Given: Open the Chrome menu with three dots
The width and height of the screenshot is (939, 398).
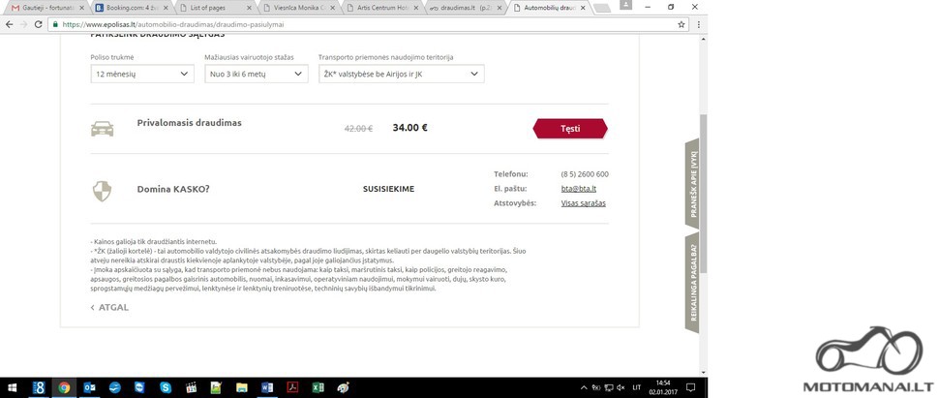Looking at the screenshot, I should (x=698, y=24).
